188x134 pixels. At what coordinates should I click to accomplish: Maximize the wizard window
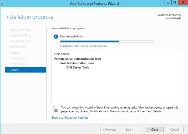pyautogui.click(x=175, y=3)
